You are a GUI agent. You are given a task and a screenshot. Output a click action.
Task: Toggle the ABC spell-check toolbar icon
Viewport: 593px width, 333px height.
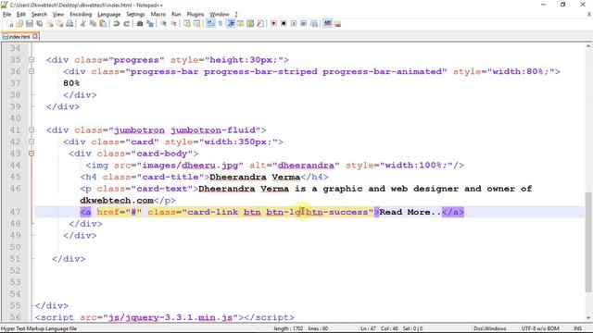327,24
